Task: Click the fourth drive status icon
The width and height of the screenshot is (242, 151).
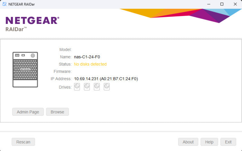Action: click(x=107, y=87)
